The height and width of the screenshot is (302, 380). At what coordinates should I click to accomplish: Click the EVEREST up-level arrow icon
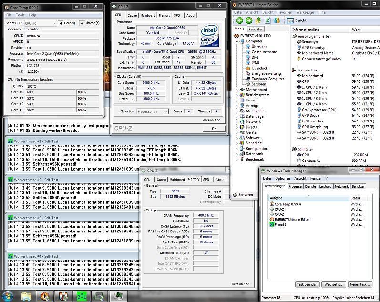(x=258, y=20)
